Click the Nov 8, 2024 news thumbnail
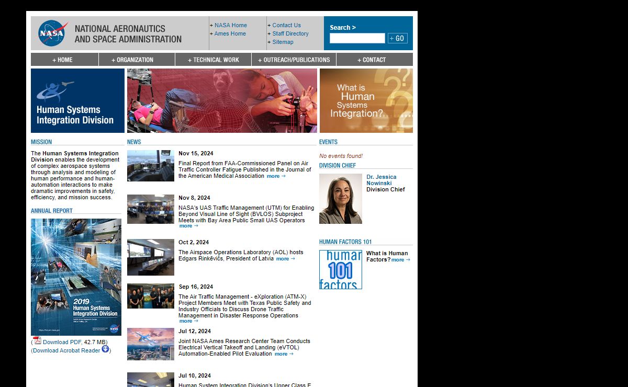628x387 pixels. [151, 209]
